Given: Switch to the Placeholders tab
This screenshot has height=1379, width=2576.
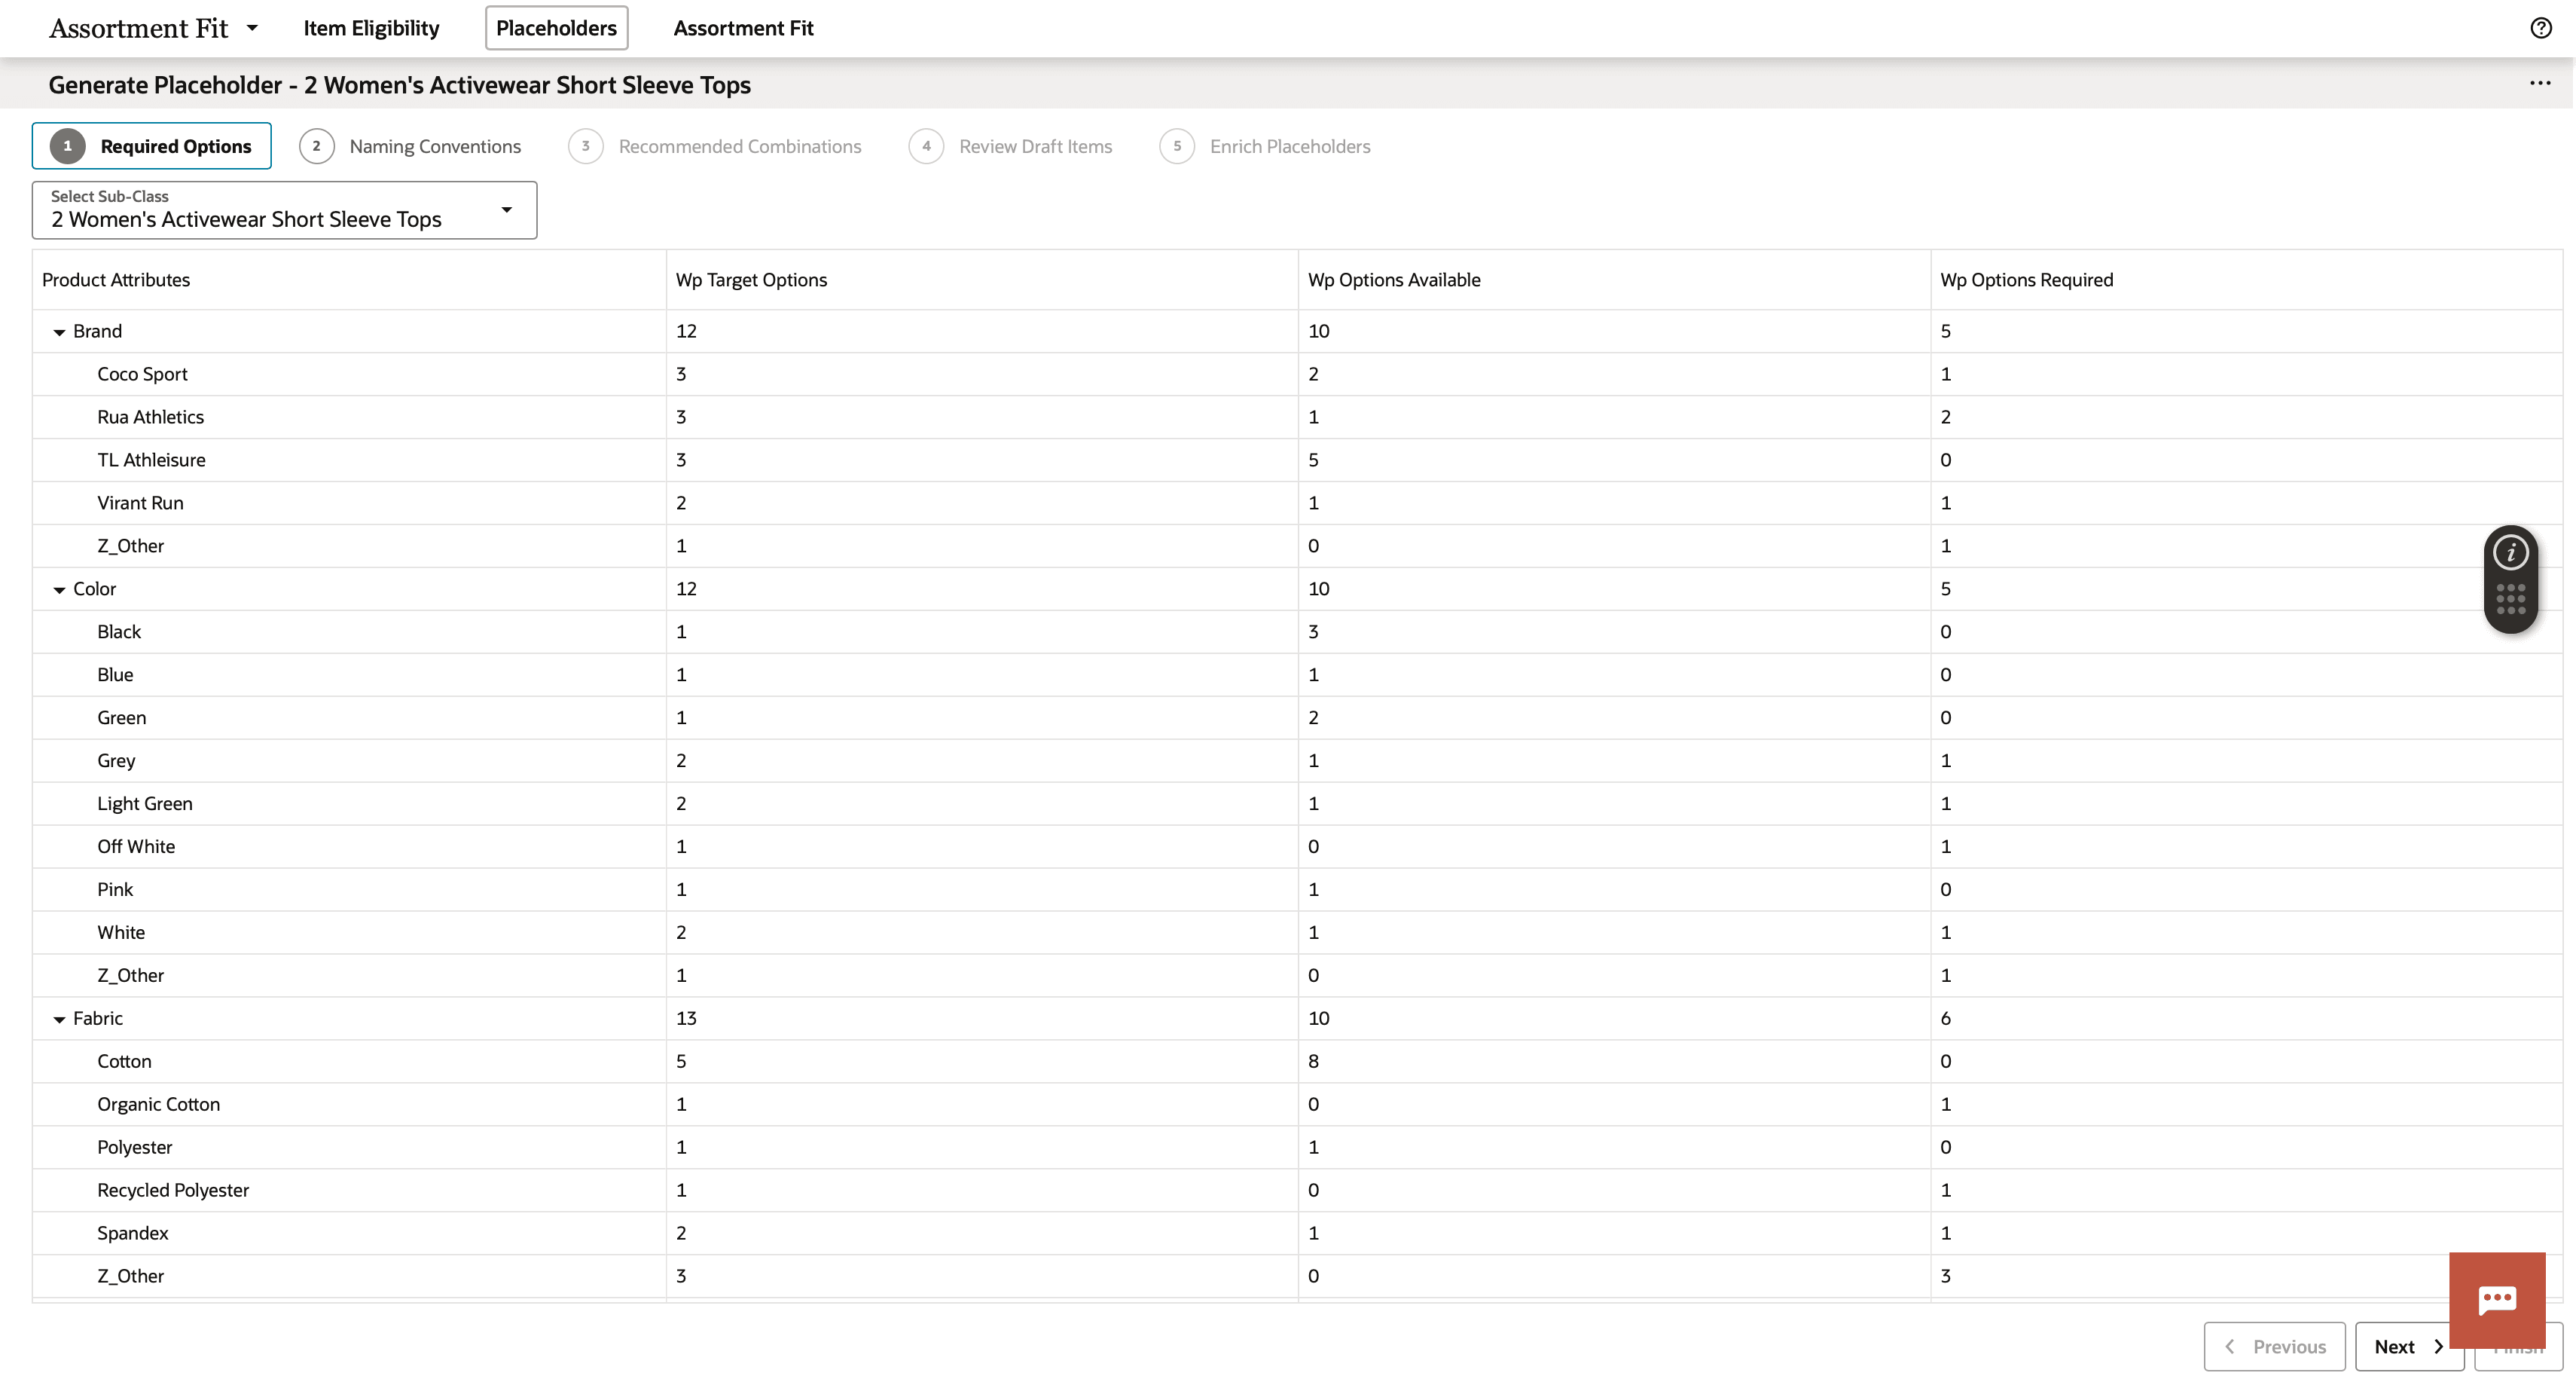Looking at the screenshot, I should (556, 28).
